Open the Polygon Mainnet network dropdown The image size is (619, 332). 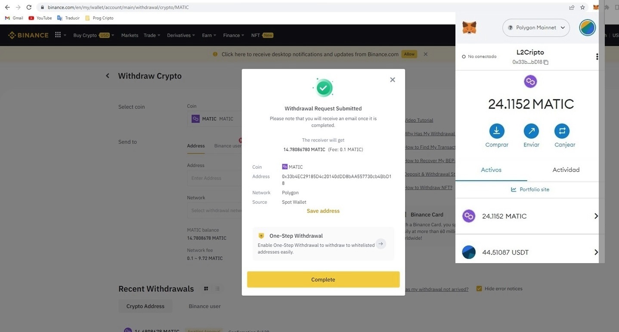tap(536, 28)
